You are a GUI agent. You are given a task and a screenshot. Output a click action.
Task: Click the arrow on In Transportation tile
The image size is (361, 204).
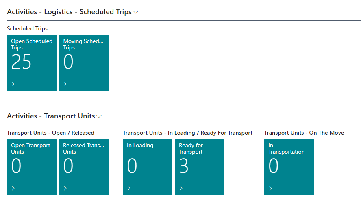click(271, 188)
